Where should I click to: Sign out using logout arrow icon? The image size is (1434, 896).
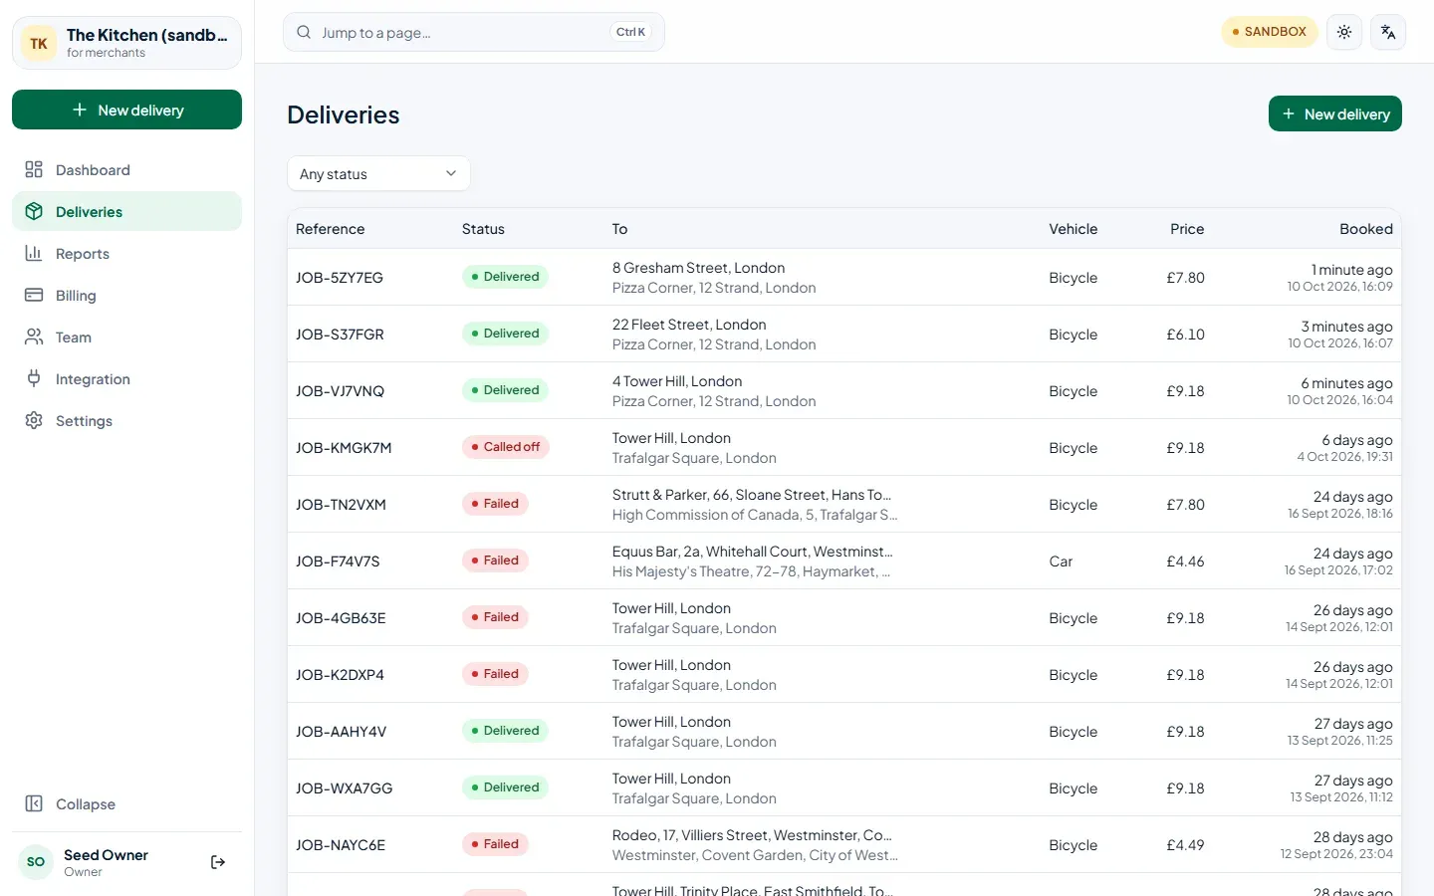point(218,862)
